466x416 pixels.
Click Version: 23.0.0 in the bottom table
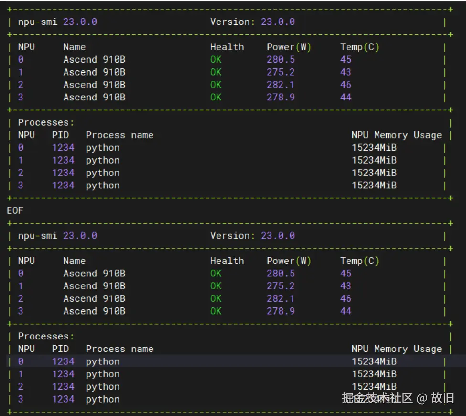(252, 236)
